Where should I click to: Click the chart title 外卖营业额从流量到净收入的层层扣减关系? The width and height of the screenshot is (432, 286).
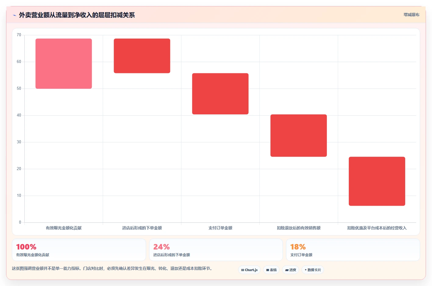(77, 15)
